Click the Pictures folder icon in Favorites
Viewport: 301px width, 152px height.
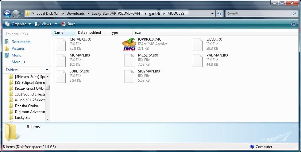7,49
